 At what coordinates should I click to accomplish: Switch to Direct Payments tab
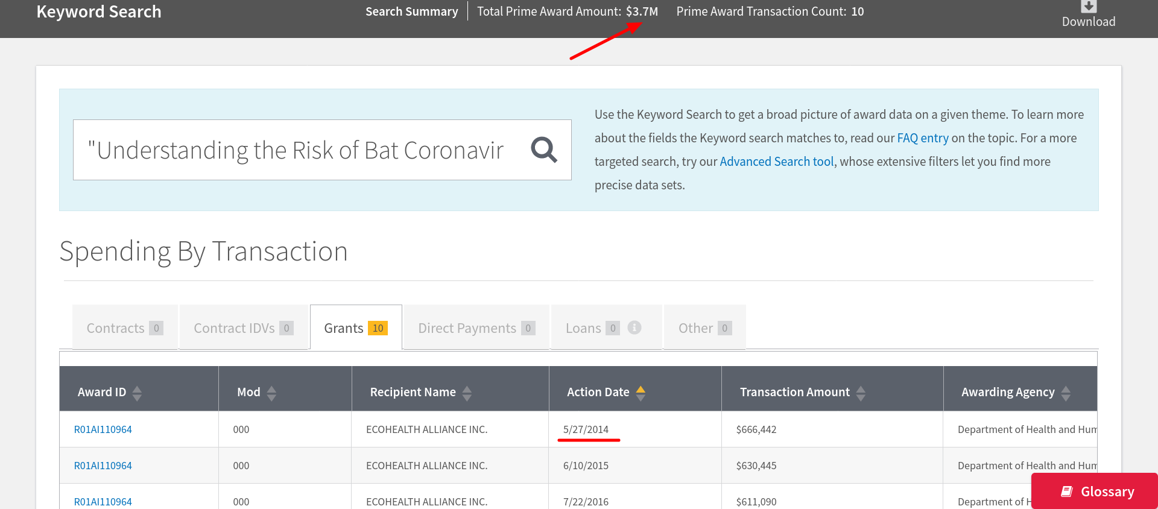(476, 327)
